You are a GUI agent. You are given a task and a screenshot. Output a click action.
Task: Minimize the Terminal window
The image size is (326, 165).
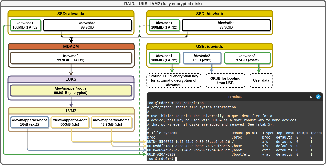click(x=304, y=97)
